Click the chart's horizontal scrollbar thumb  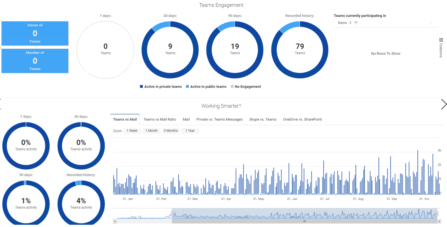pos(304,222)
